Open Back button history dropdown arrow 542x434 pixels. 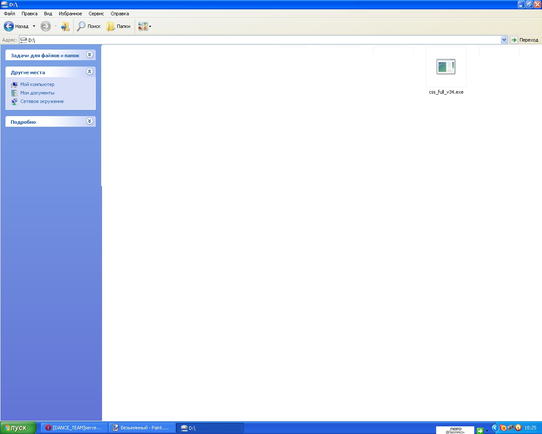[34, 26]
